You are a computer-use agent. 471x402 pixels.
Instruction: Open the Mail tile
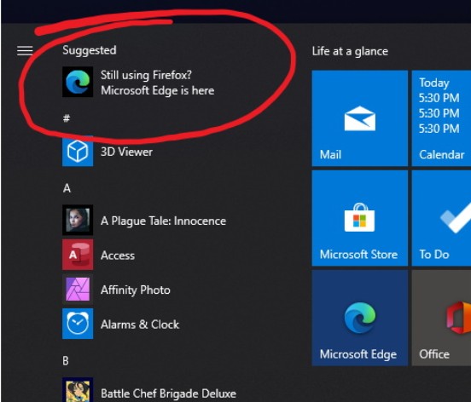pyautogui.click(x=359, y=118)
